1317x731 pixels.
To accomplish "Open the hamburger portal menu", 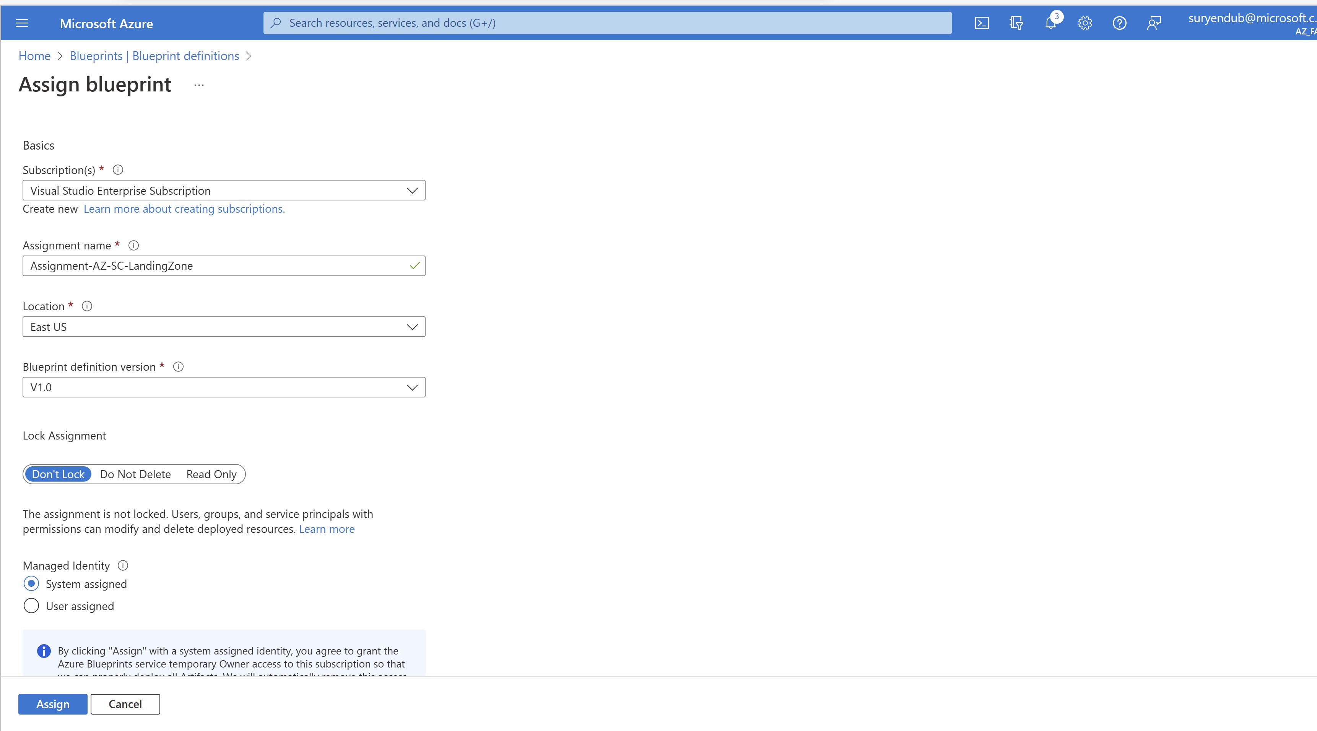I will pyautogui.click(x=21, y=23).
